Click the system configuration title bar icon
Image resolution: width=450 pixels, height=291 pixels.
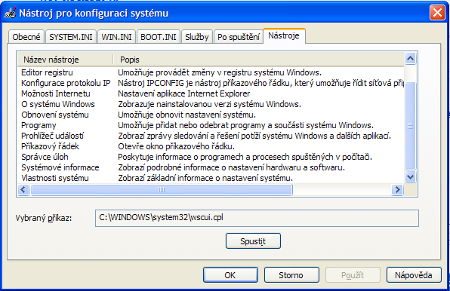point(10,13)
